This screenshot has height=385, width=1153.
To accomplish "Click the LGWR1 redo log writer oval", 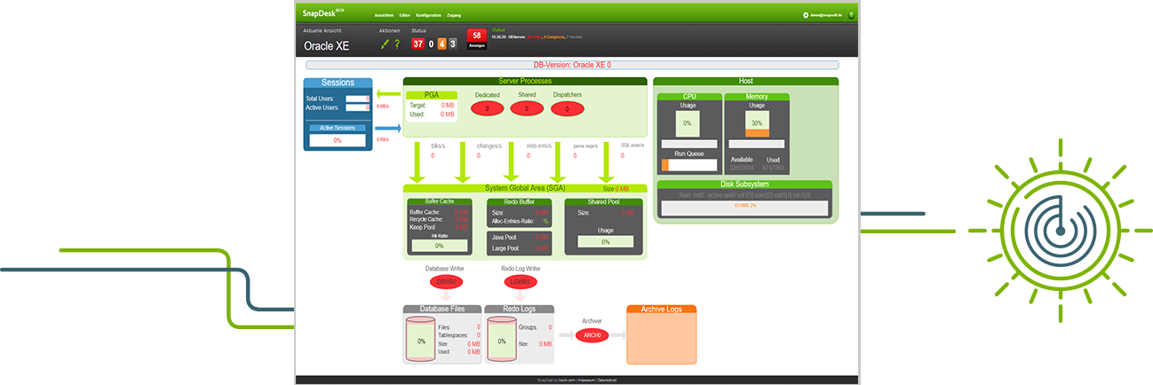I will [520, 281].
